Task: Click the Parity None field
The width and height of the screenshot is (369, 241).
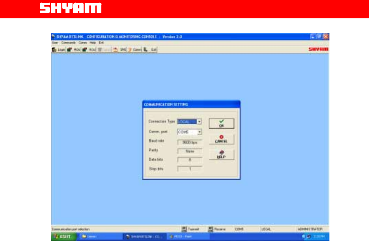Action: (190, 151)
